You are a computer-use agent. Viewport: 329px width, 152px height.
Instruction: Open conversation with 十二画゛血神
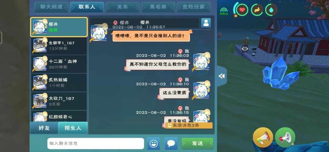coord(59,64)
